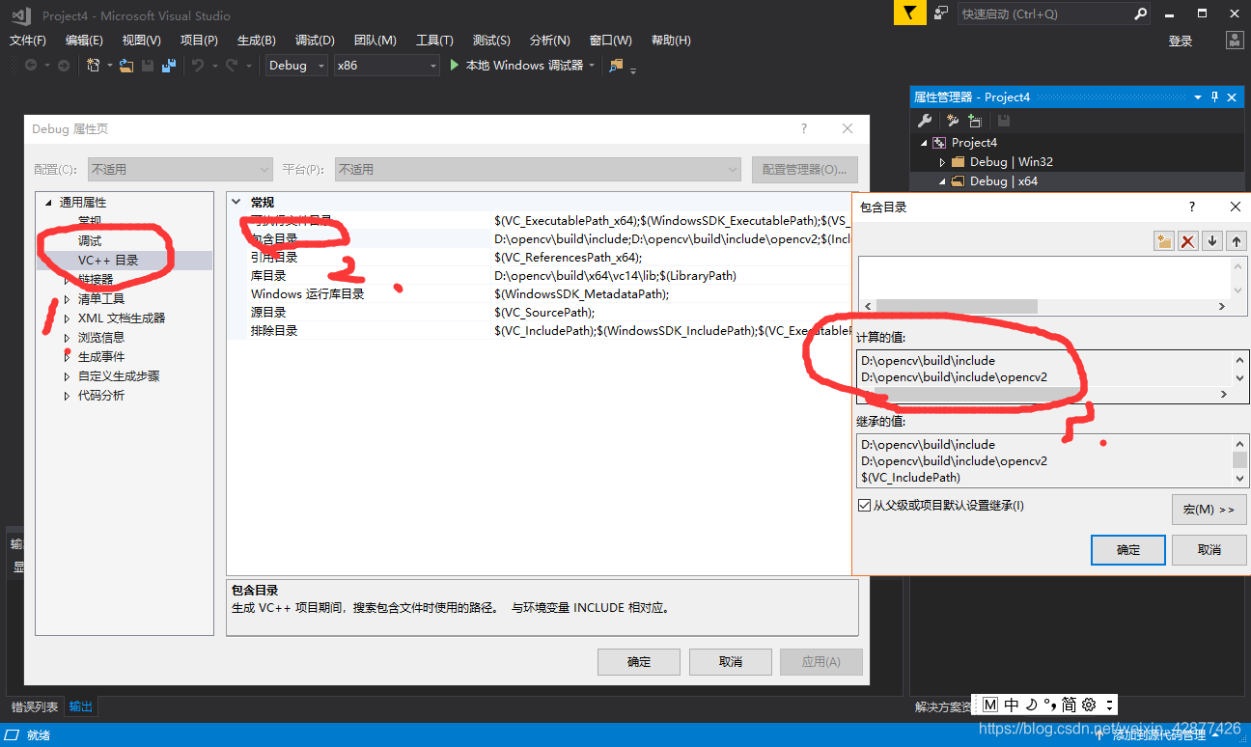Click the red delete line icon
This screenshot has width=1251, height=747.
1188,241
